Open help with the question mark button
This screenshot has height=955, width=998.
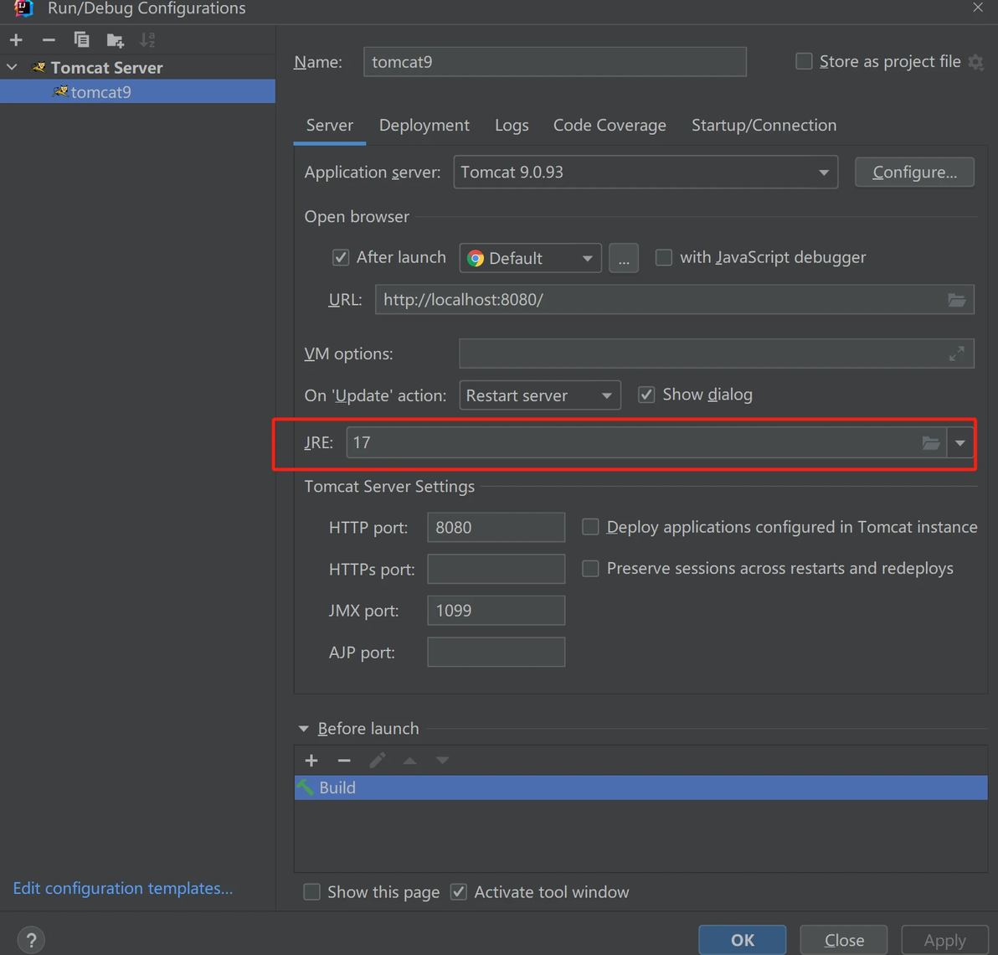(x=31, y=940)
